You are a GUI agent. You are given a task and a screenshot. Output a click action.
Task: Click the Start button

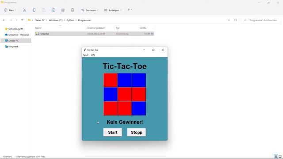coord(113,132)
